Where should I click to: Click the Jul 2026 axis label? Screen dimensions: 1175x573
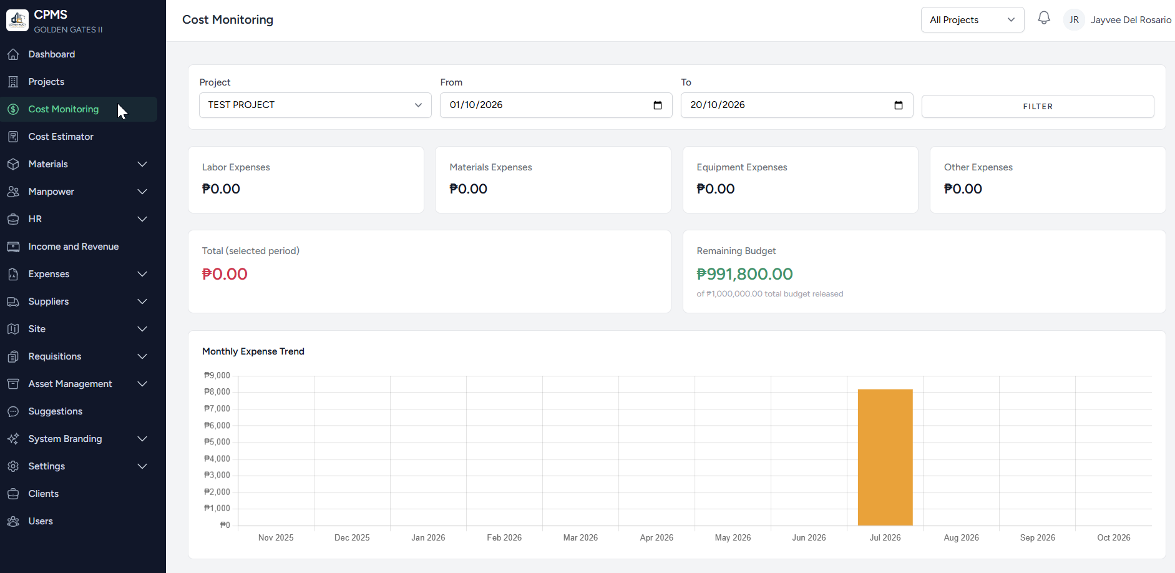coord(885,537)
